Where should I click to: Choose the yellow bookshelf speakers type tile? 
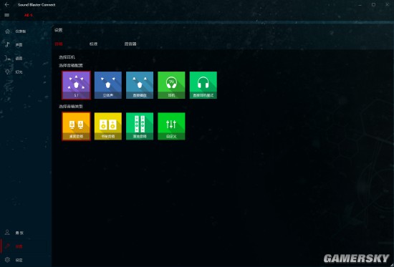108,126
